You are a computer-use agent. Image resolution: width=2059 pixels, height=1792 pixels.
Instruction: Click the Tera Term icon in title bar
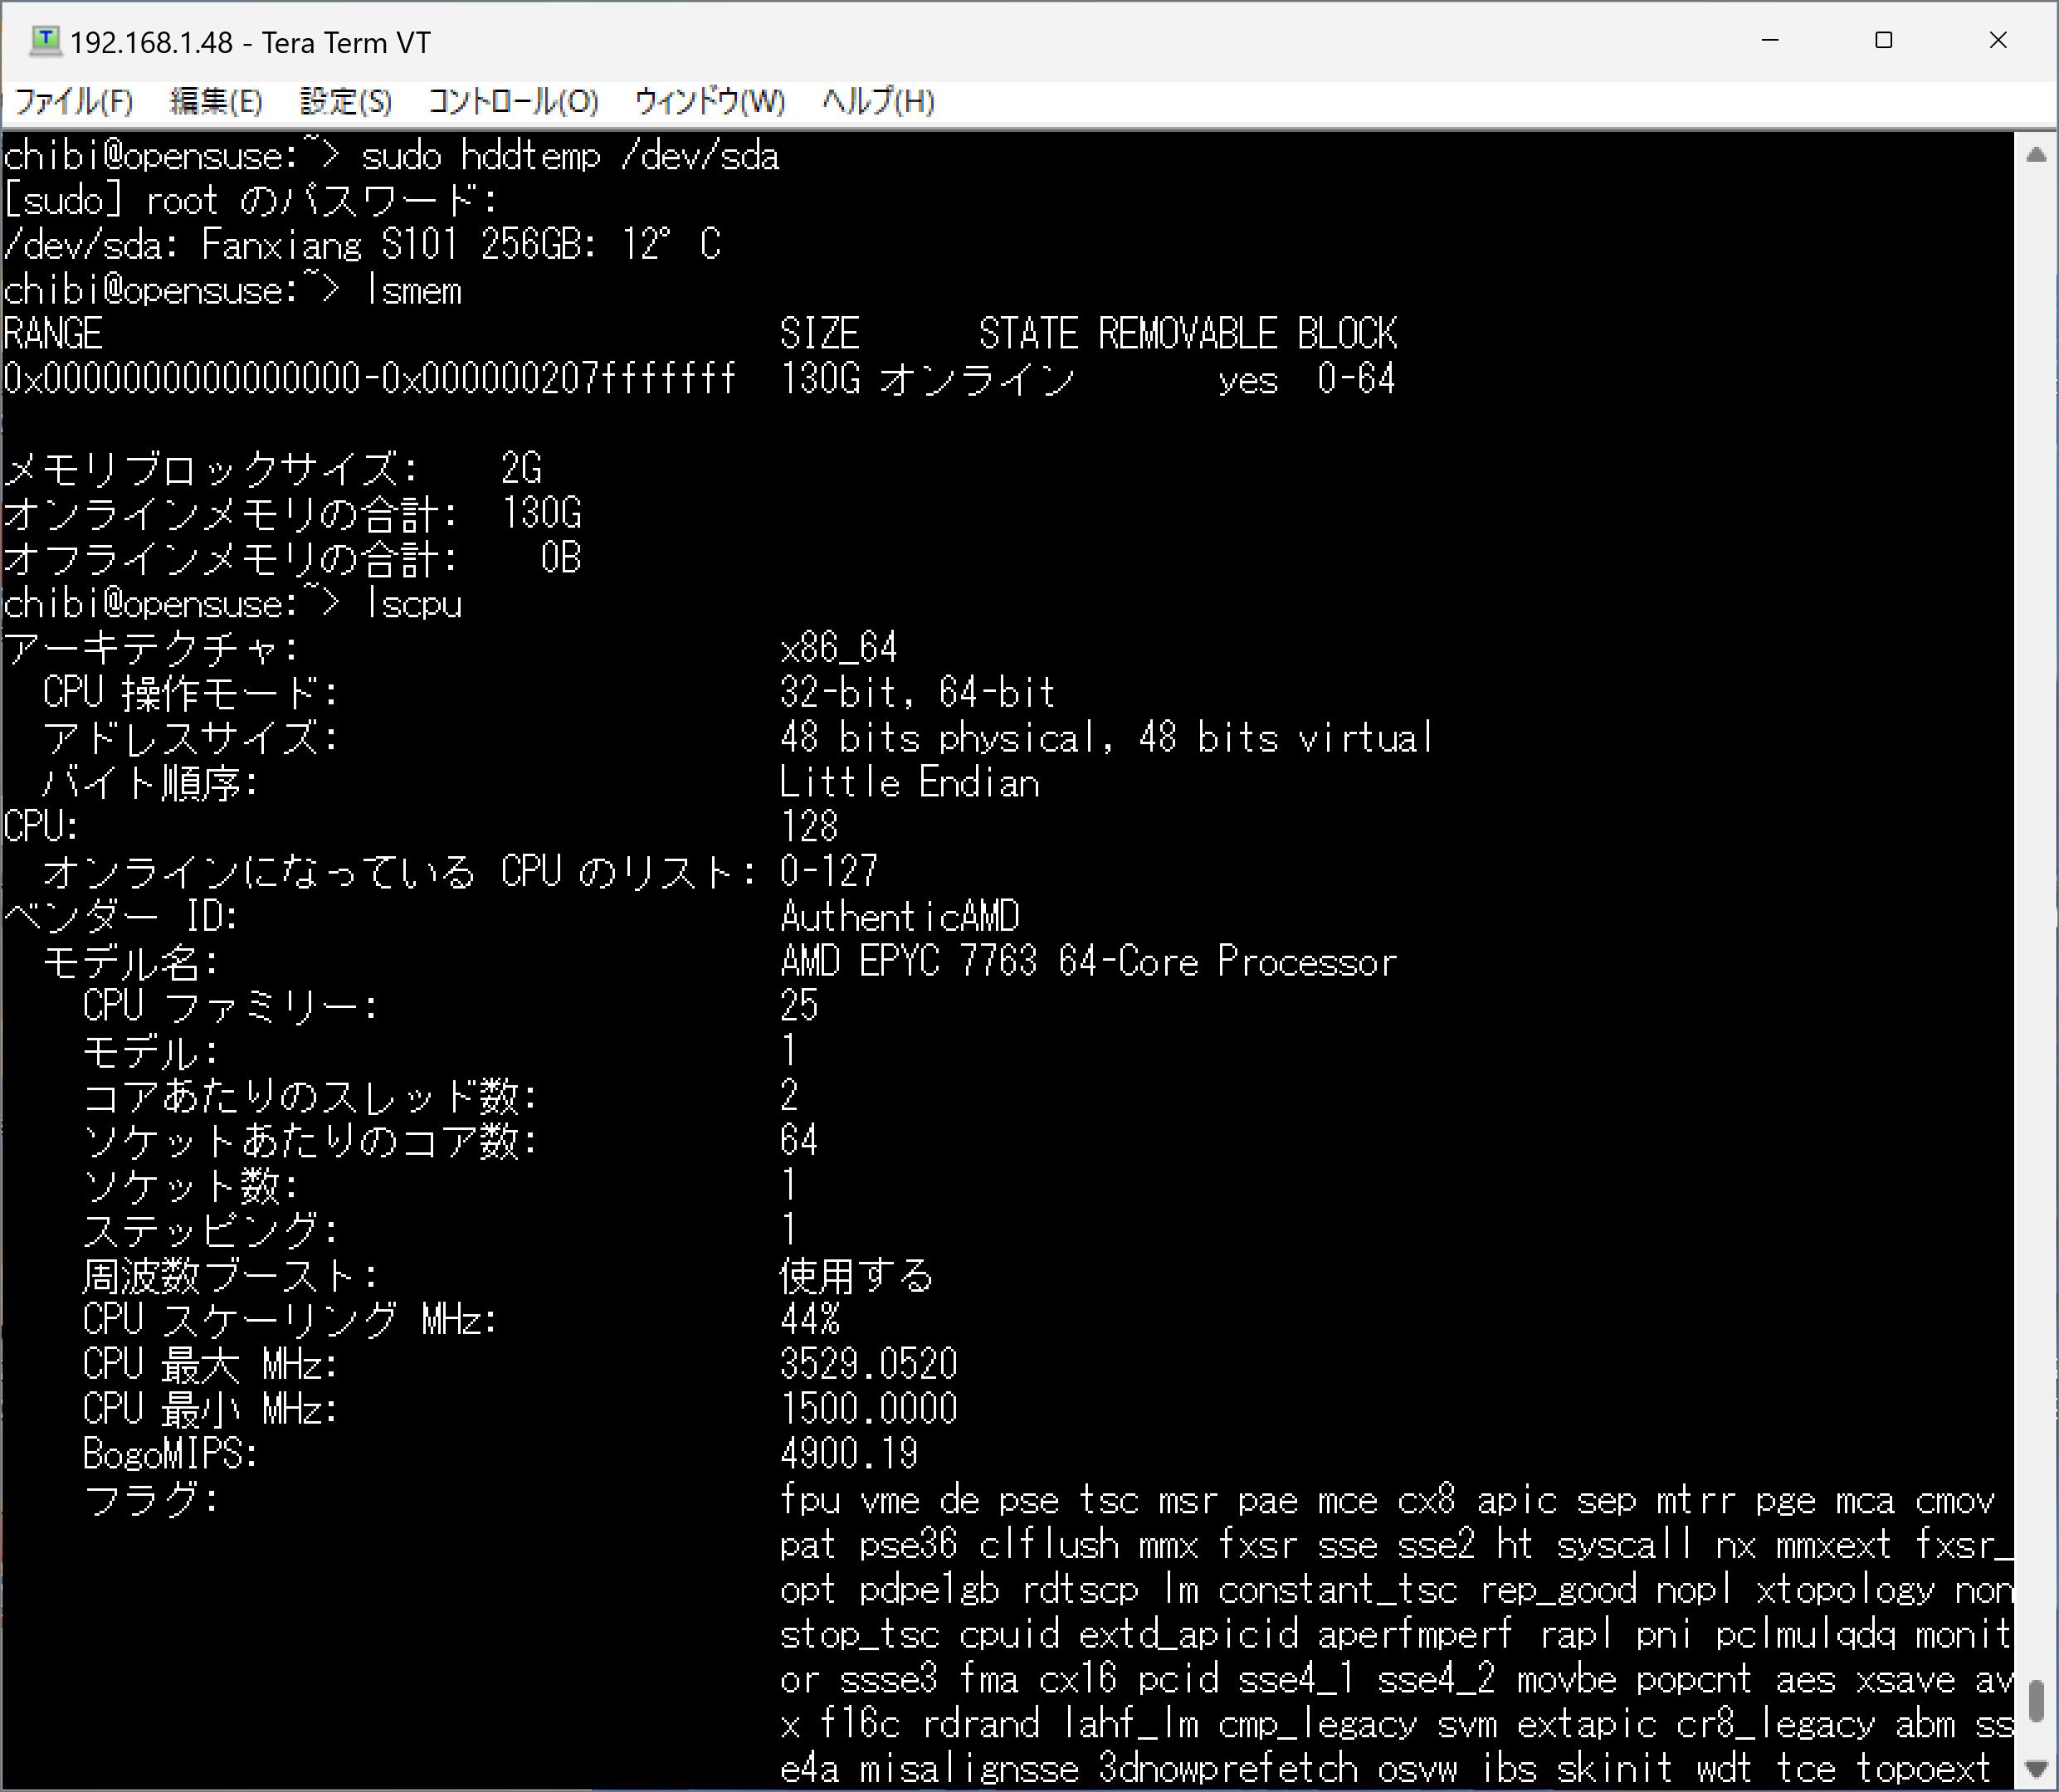44,41
